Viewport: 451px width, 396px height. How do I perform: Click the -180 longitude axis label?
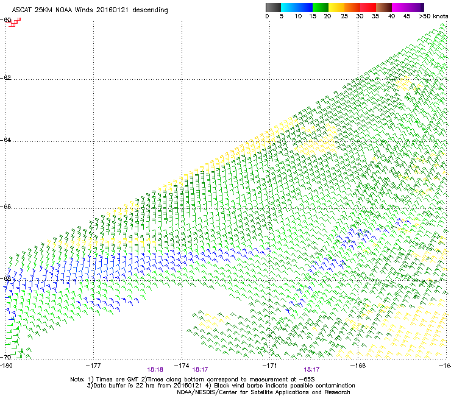pyautogui.click(x=6, y=366)
